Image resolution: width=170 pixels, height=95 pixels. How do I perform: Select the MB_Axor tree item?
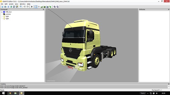click(8, 12)
